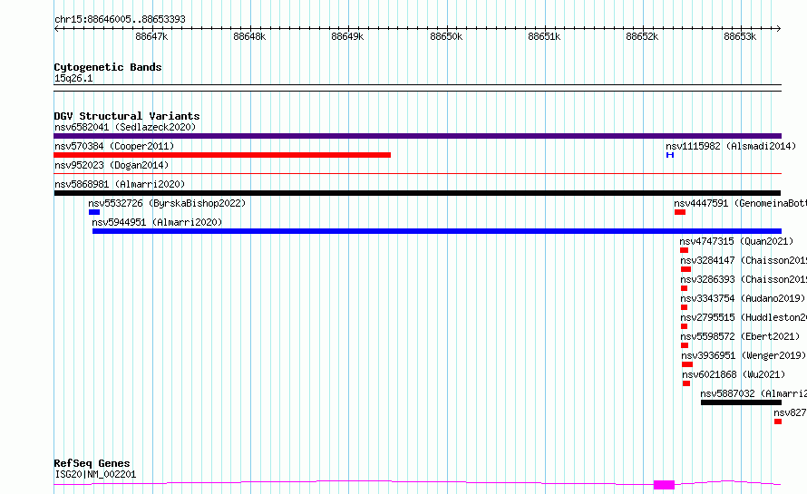The image size is (807, 494).
Task: Click the chr15:88646005..88653393 coordinates text
Action: coord(120,19)
